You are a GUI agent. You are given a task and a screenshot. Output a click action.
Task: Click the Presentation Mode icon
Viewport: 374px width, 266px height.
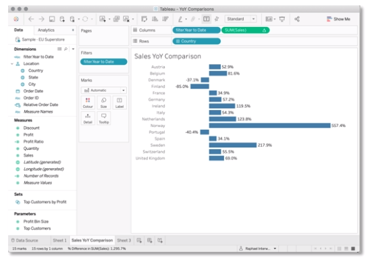[x=282, y=19]
